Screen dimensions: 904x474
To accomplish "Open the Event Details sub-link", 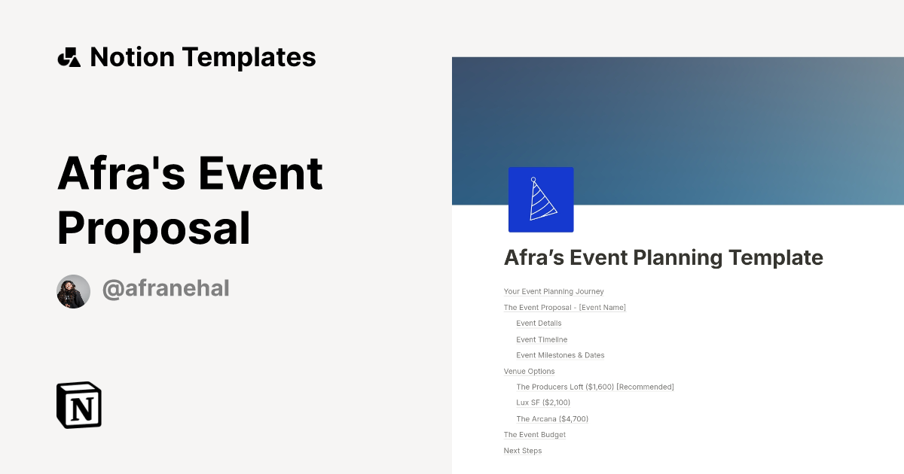I will (539, 324).
